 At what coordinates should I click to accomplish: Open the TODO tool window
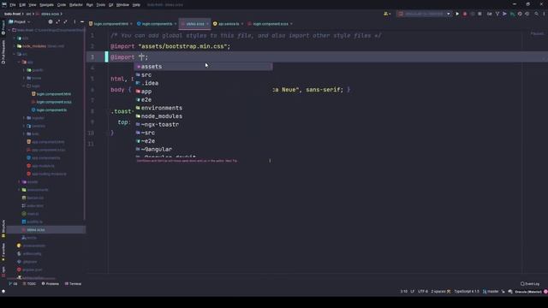click(29, 283)
